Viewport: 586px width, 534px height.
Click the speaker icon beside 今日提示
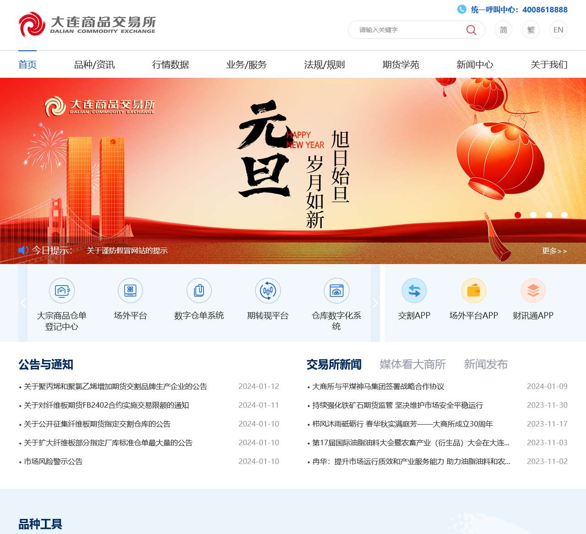(x=24, y=250)
